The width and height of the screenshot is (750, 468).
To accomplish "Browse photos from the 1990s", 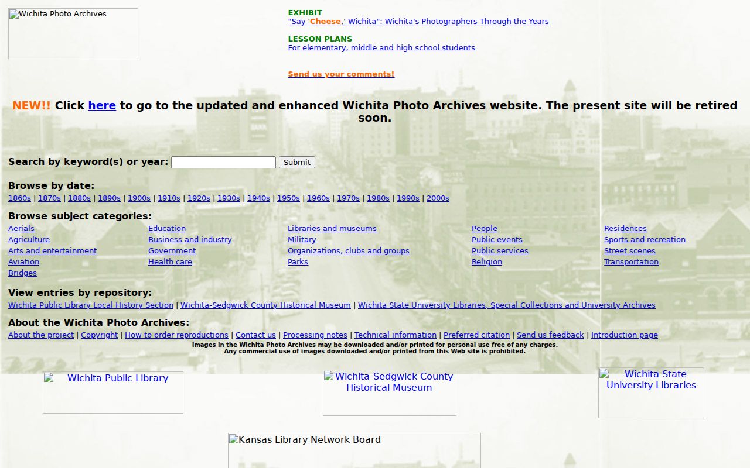I will 408,198.
